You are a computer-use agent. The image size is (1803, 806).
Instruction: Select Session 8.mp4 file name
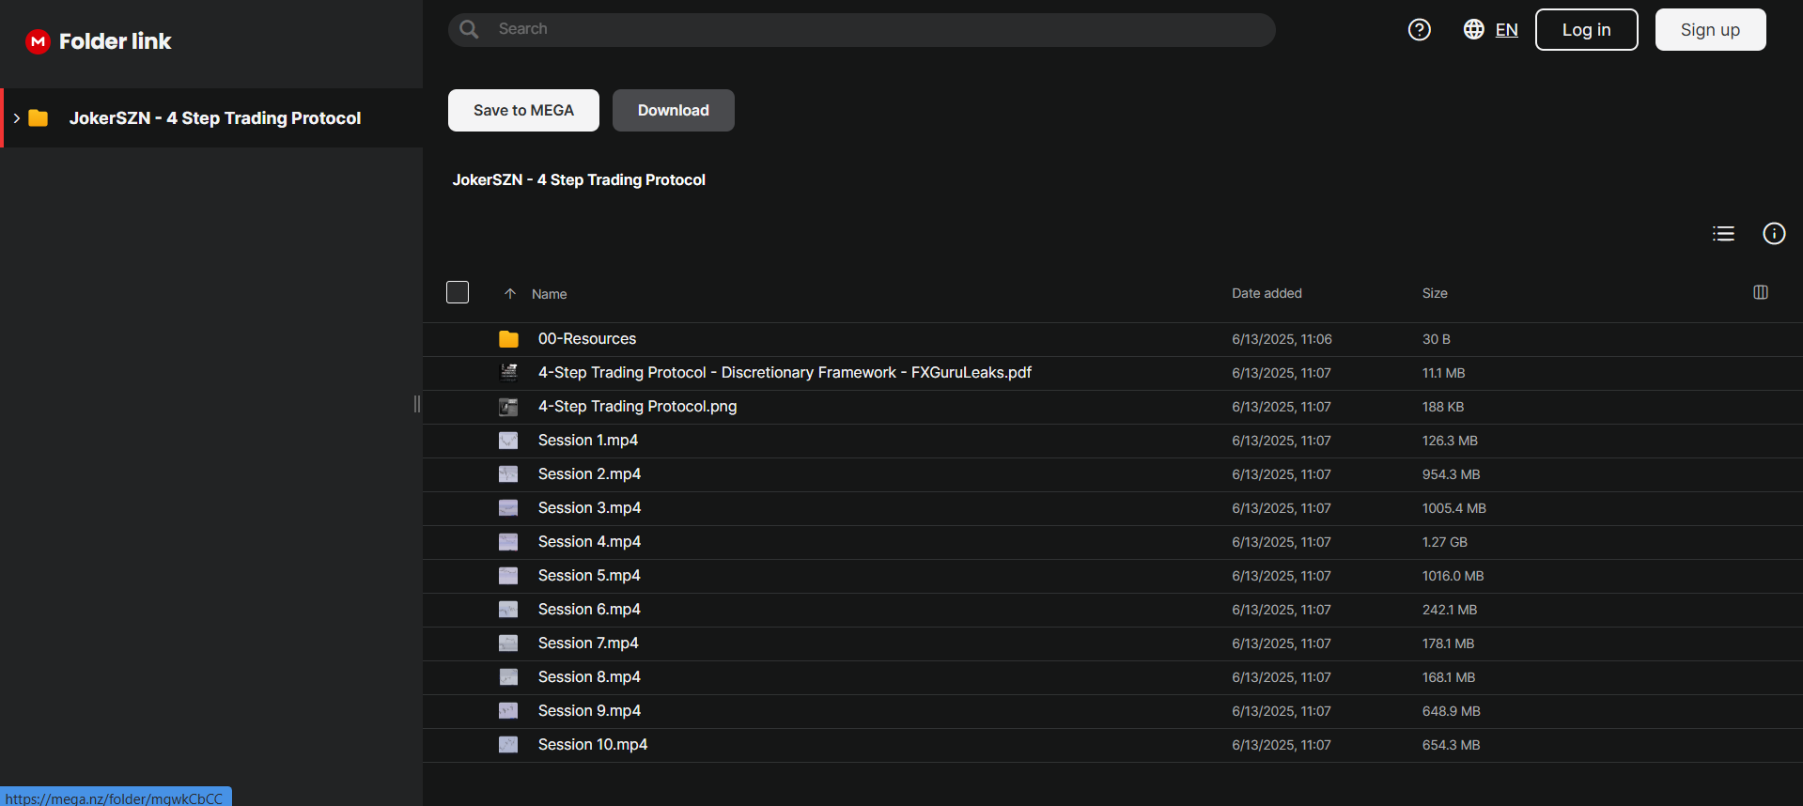589,677
